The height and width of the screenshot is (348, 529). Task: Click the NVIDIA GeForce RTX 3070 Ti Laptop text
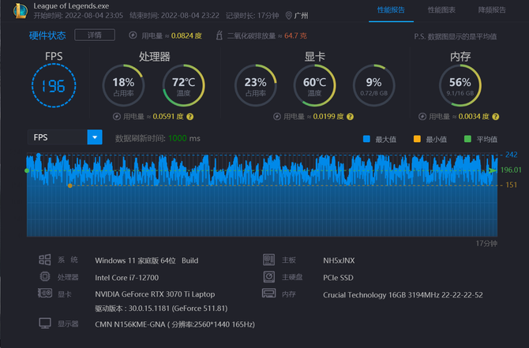coord(155,294)
